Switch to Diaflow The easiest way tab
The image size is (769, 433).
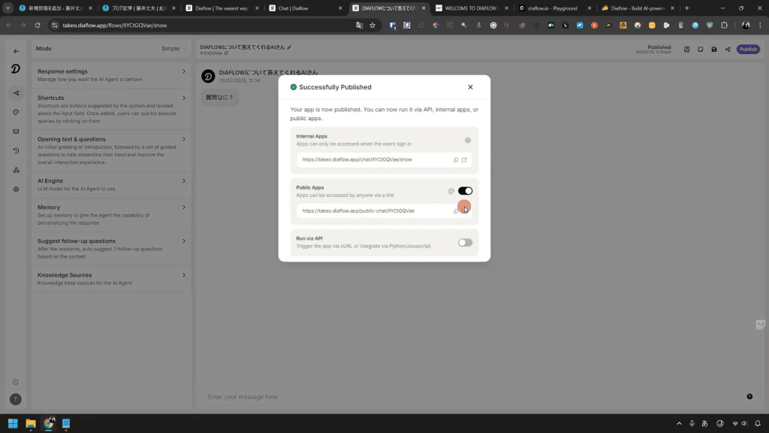(222, 8)
